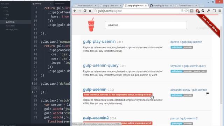Switch to the Tutoriel Vidéo tab
This screenshot has width=224, height=126.
click(x=186, y=6)
